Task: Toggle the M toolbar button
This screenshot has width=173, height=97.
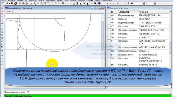Action: tap(118, 4)
